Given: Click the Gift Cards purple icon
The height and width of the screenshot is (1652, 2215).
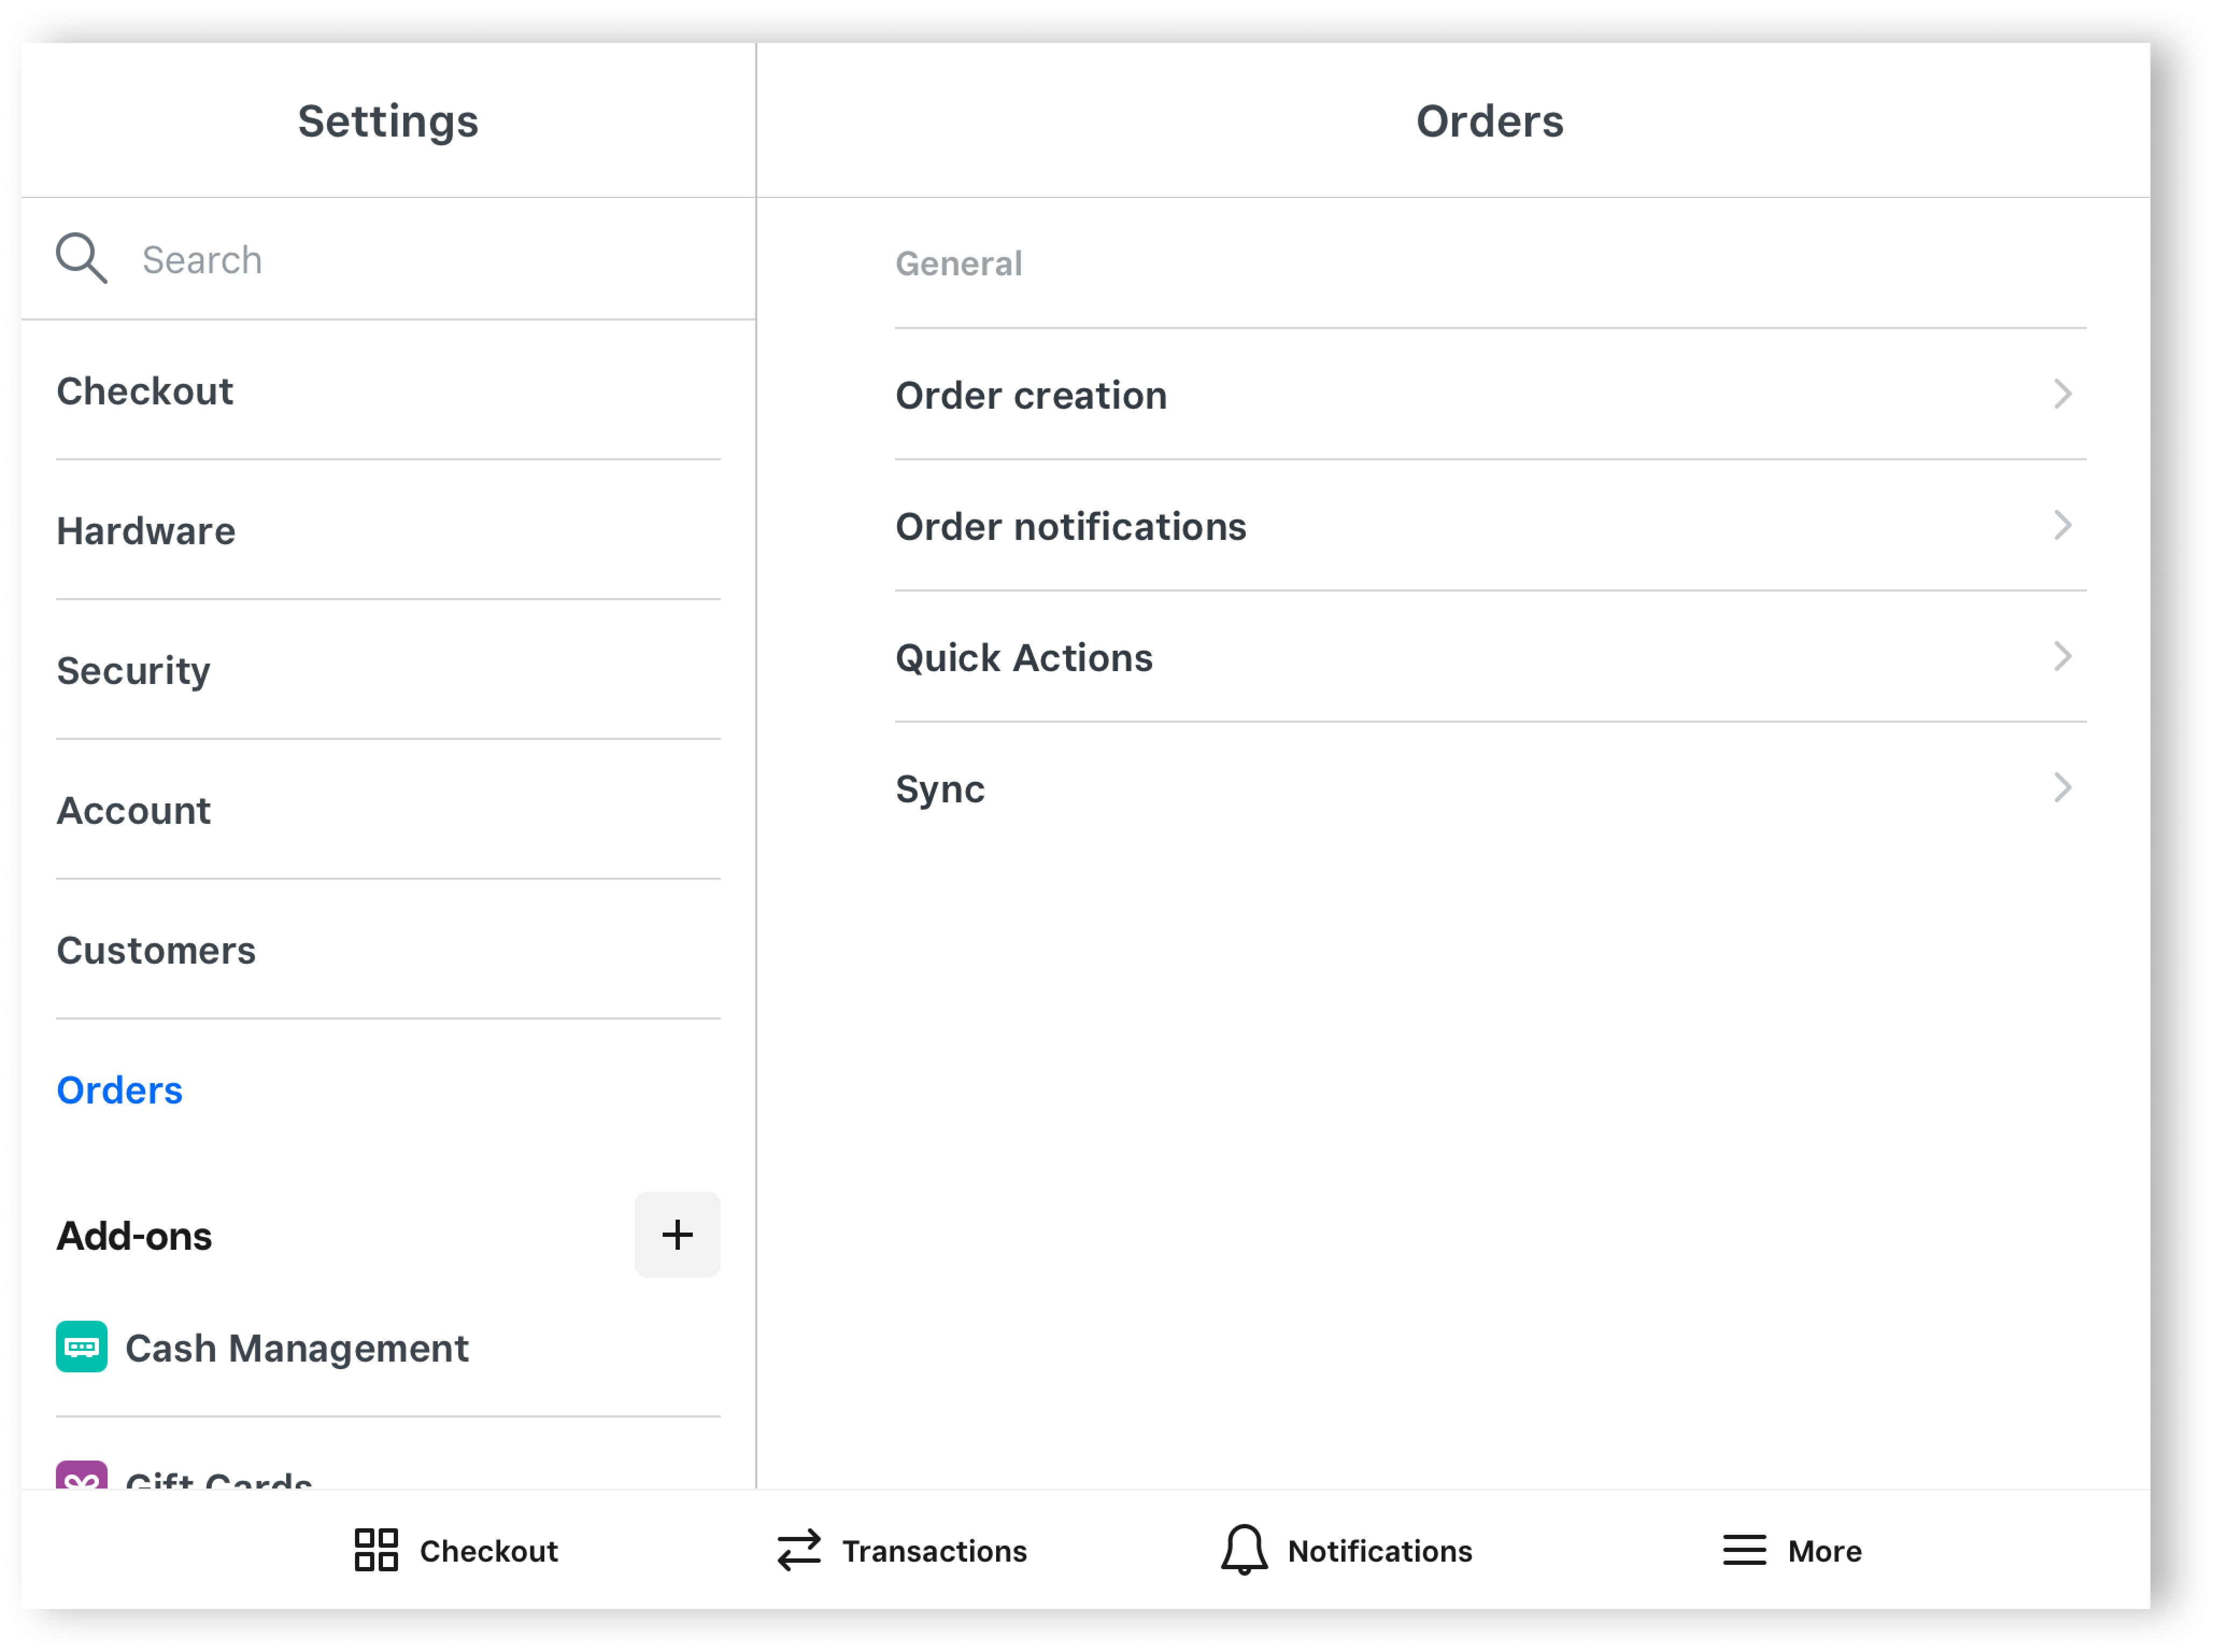Looking at the screenshot, I should pos(81,1476).
